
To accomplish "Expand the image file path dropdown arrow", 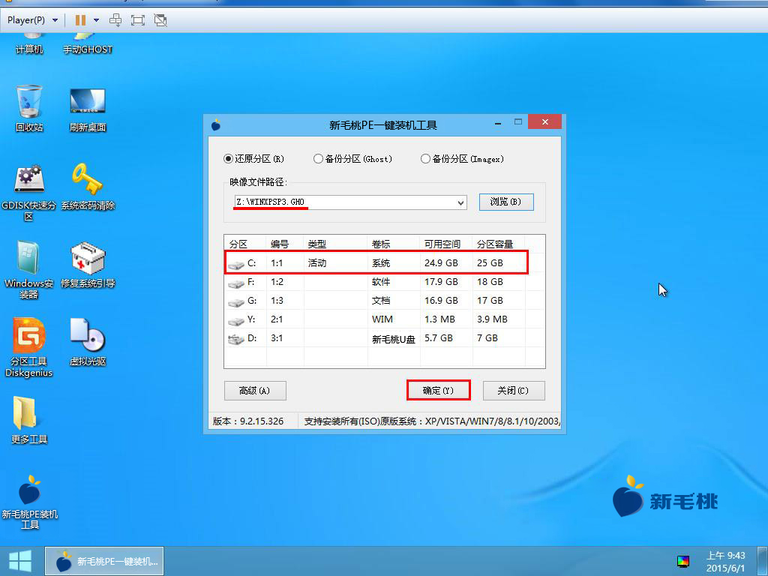I will point(460,202).
